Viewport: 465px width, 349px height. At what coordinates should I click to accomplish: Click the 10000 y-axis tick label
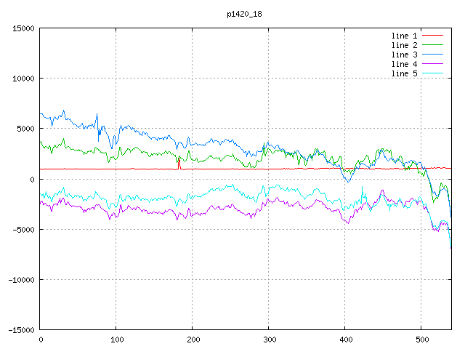(x=23, y=79)
